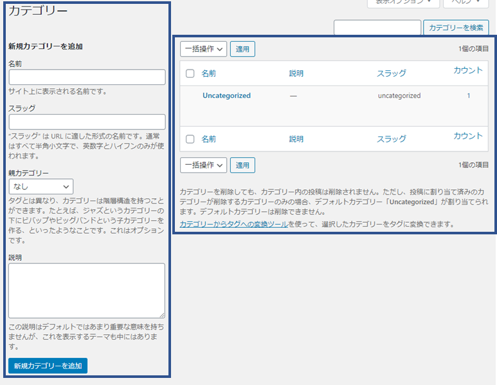Screen dimensions: 497x385
Task: Sort by スラッグ column header
Action: point(391,73)
